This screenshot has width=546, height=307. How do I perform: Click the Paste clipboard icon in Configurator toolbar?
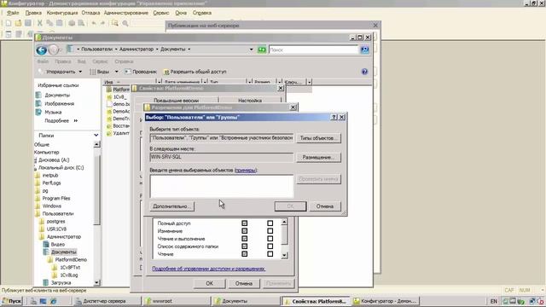pos(60,23)
